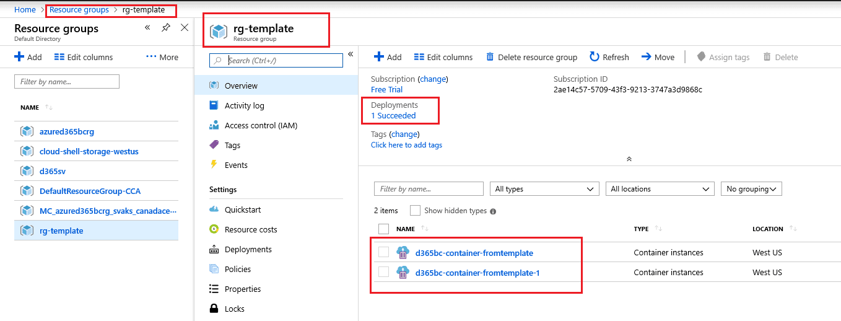Viewport: 841px width, 321px height.
Task: Click the Locks padlock icon
Action: 214,309
